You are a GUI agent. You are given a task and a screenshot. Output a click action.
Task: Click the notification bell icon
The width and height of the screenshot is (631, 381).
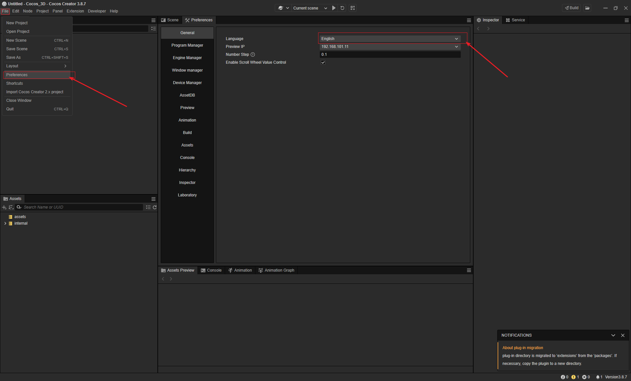[598, 377]
